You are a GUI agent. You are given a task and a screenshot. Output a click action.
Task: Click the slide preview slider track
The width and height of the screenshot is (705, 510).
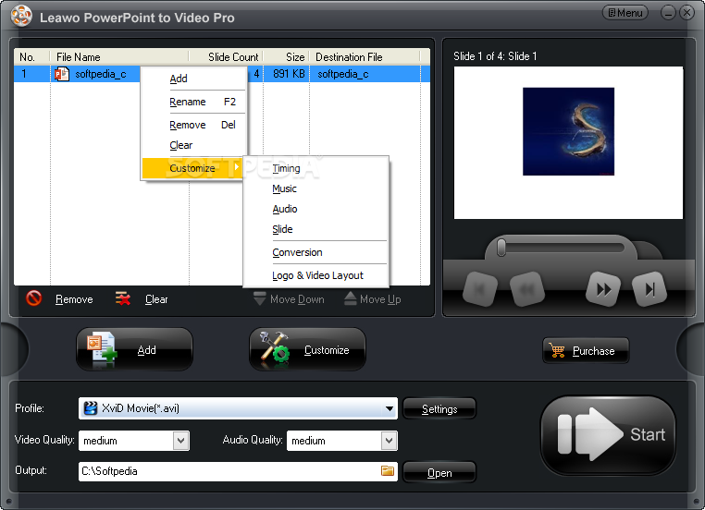pos(561,248)
